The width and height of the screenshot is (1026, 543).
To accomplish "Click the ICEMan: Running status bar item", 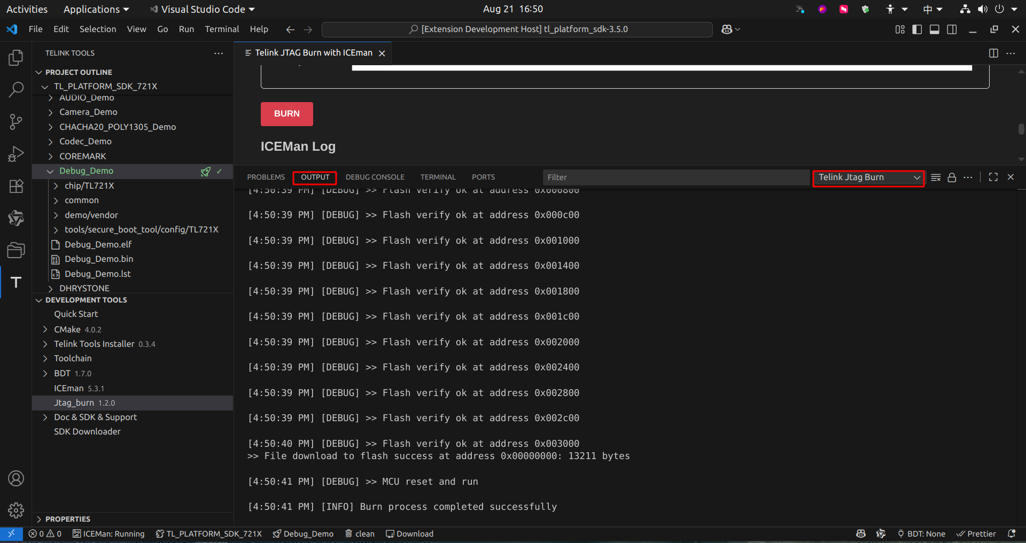I will pos(108,533).
